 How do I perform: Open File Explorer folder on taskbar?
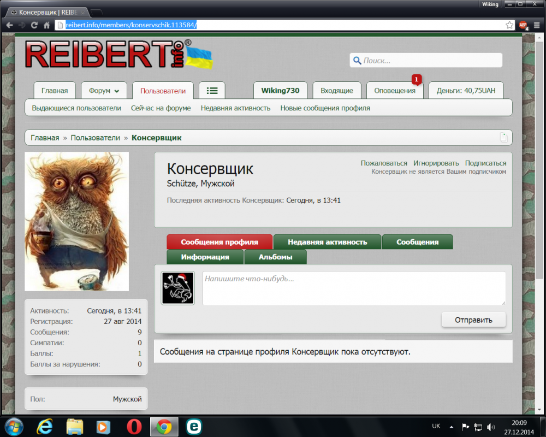[74, 427]
